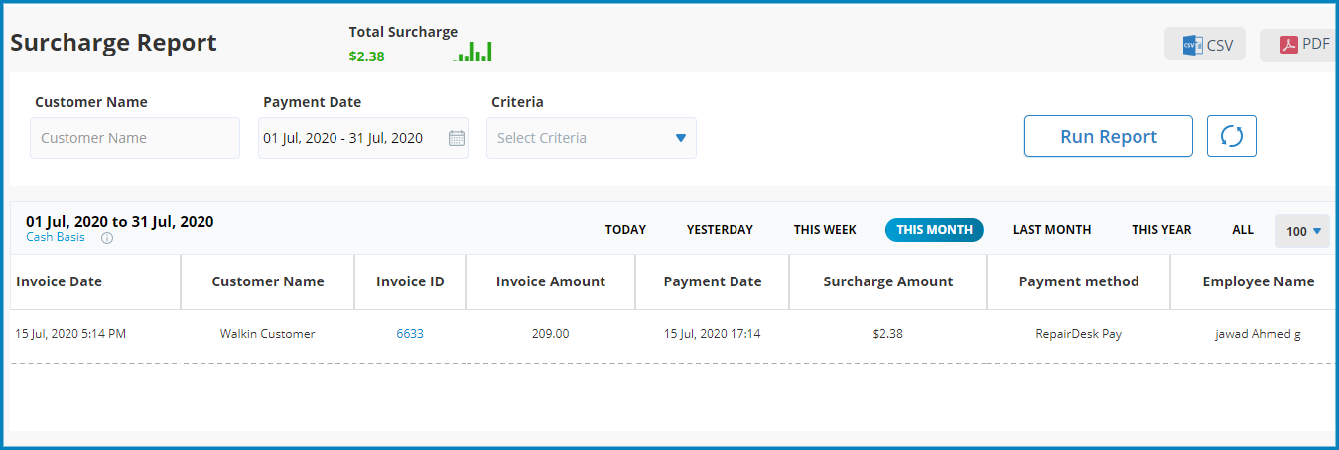Click the info icon beside Cash Basis
The image size is (1339, 450).
point(107,238)
